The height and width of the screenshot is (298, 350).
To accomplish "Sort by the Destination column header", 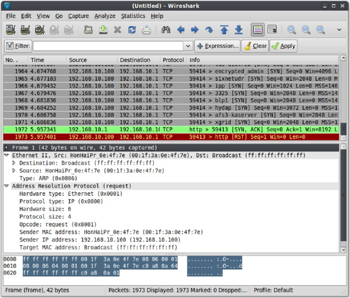I will pyautogui.click(x=138, y=60).
